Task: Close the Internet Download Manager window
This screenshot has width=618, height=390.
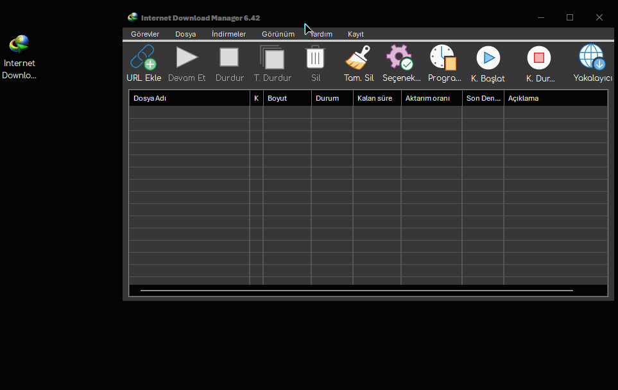Action: (599, 17)
